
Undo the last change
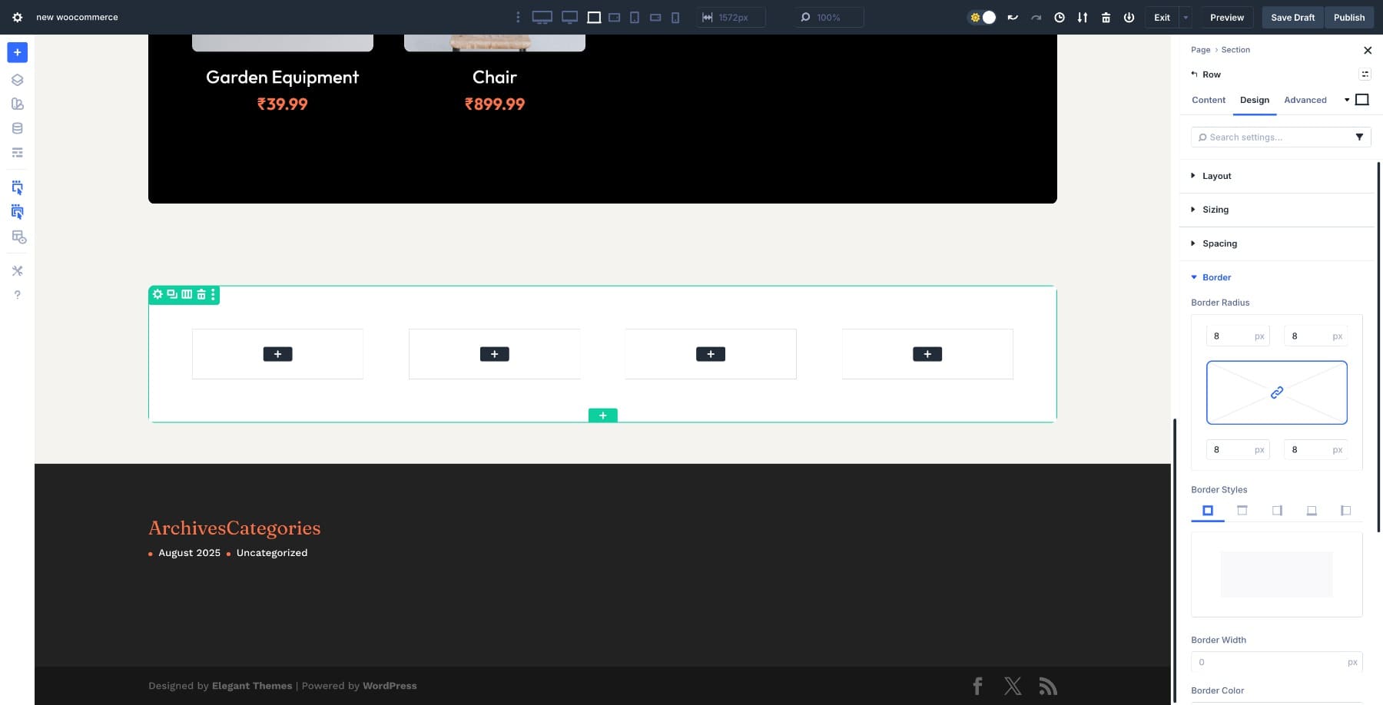pyautogui.click(x=1013, y=17)
